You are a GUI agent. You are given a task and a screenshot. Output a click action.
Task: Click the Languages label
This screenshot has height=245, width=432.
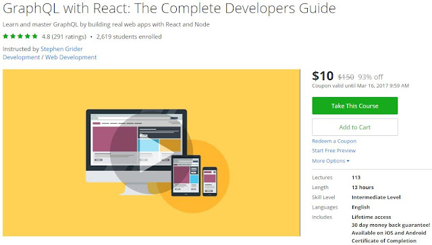pyautogui.click(x=325, y=207)
